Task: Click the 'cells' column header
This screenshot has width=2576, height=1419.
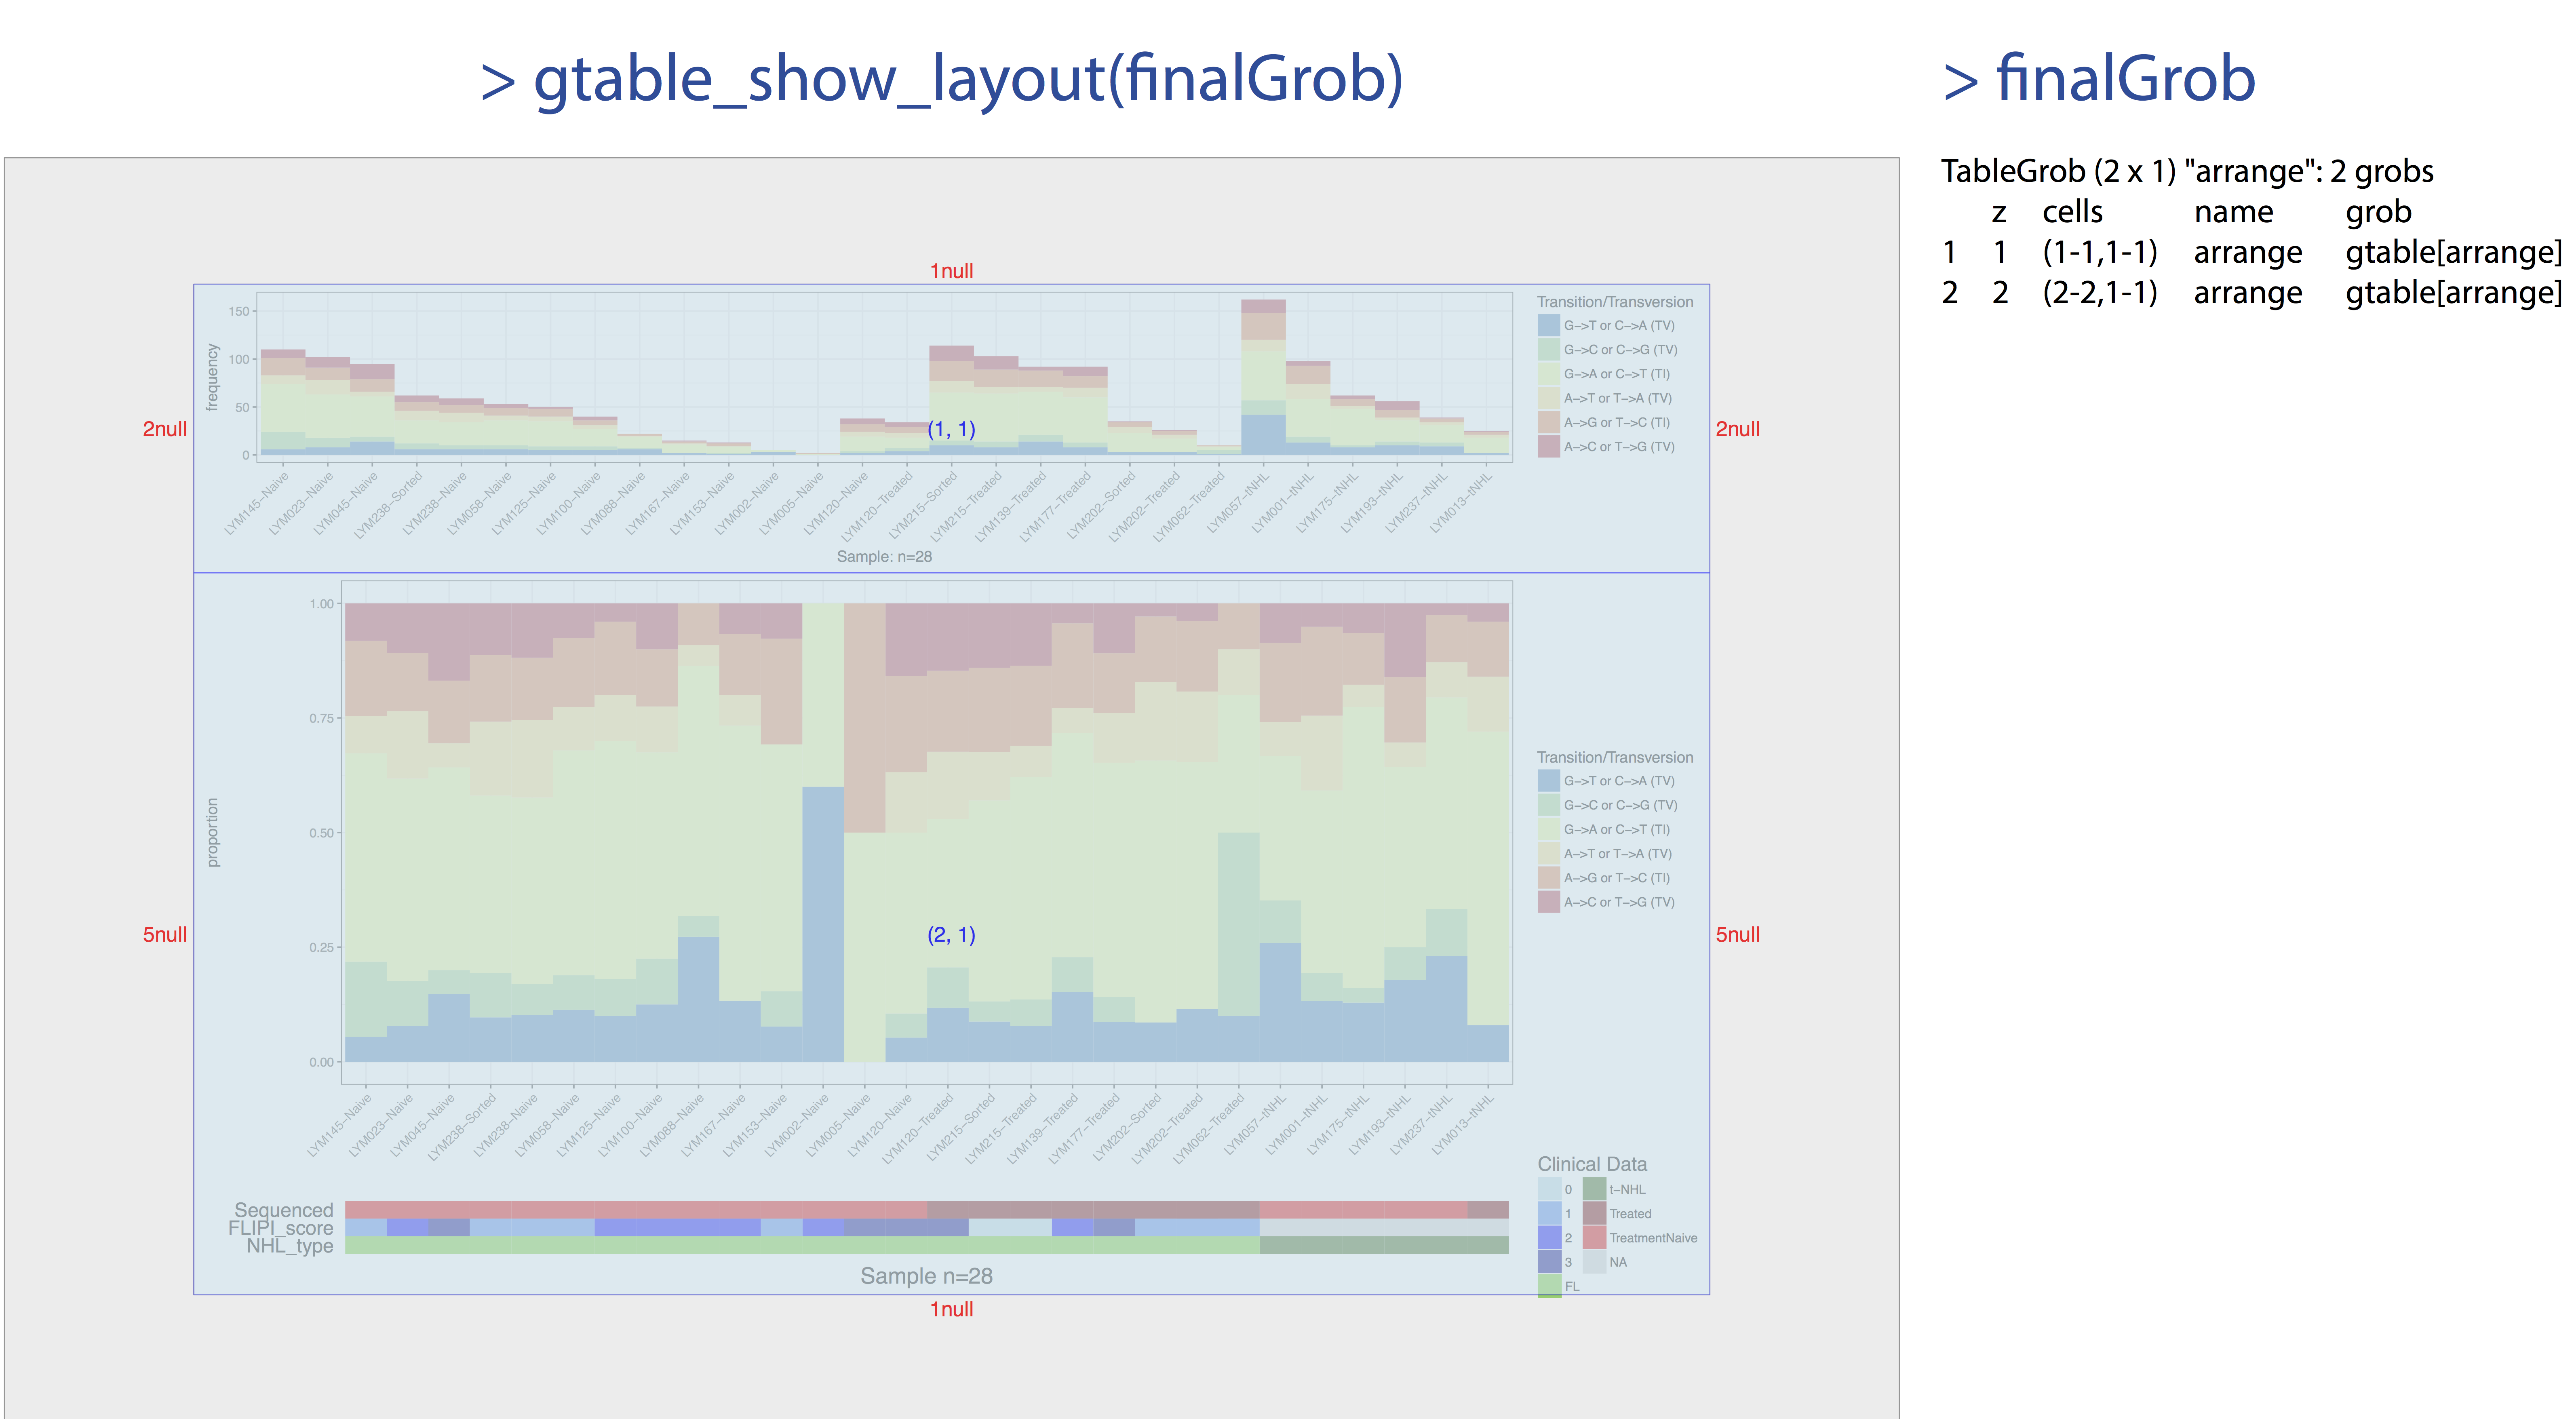Action: [x=2072, y=212]
